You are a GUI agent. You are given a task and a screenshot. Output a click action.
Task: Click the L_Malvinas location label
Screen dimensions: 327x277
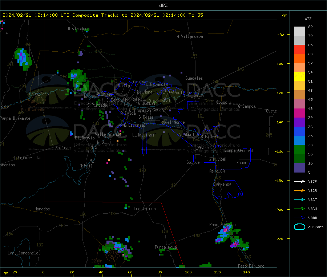coord(143,135)
